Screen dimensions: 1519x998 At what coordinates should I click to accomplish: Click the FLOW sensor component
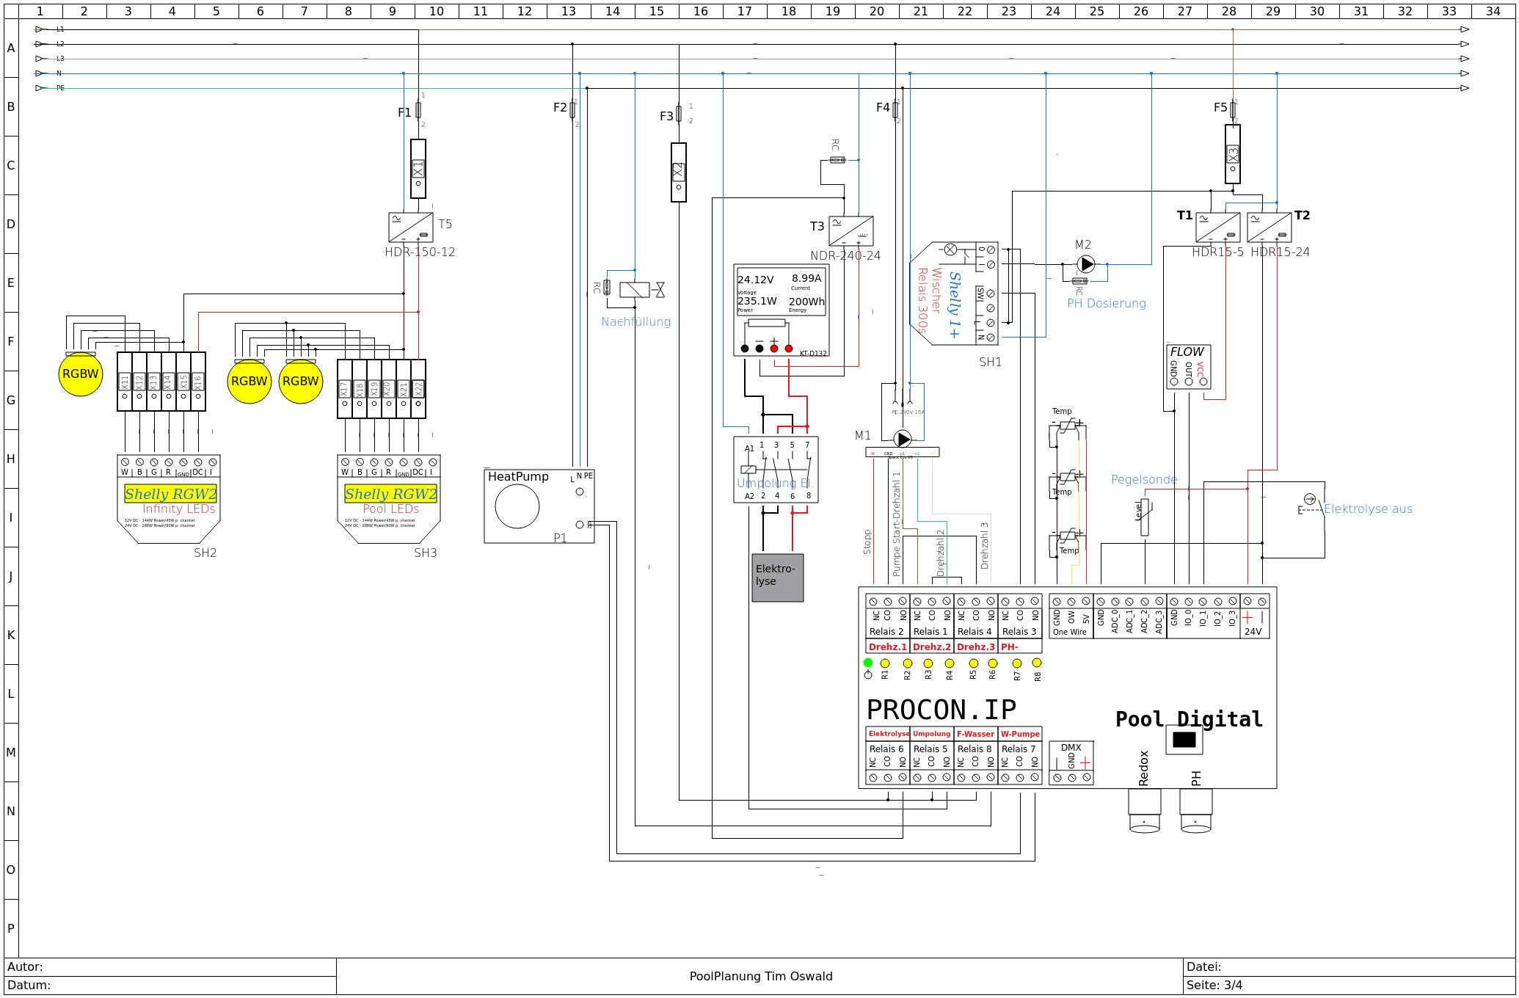click(1189, 367)
